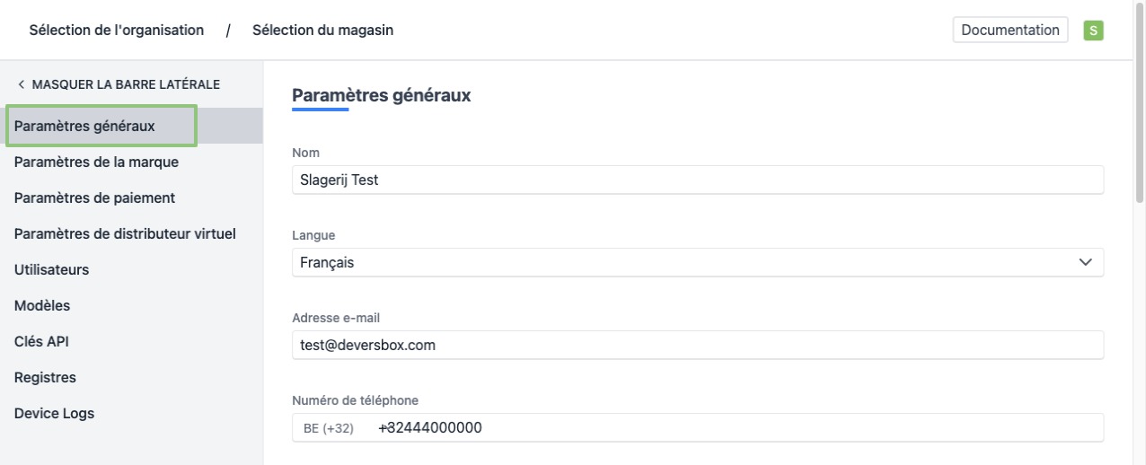This screenshot has height=465, width=1146.
Task: Show Device Logs
Action: coord(54,413)
